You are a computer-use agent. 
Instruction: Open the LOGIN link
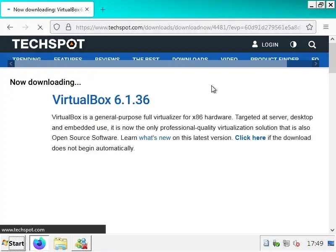click(x=270, y=45)
